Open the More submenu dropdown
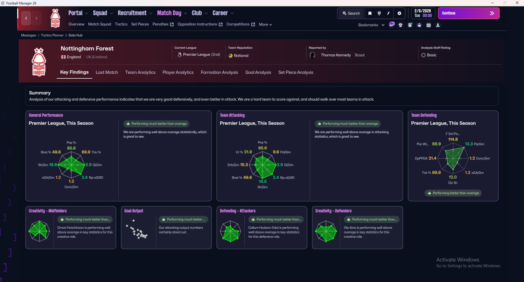Image resolution: width=524 pixels, height=282 pixels. (x=265, y=25)
